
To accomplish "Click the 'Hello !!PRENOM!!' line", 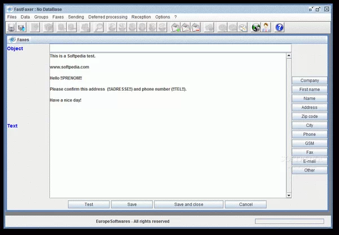I will pyautogui.click(x=66, y=78).
